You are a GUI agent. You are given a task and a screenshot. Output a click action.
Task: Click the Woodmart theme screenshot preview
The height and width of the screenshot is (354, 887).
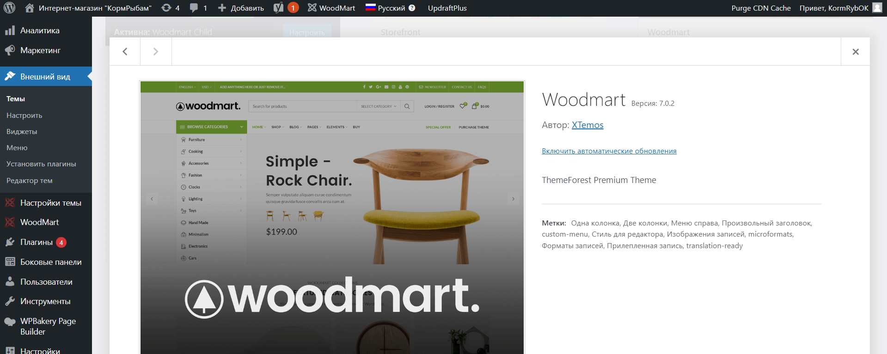(332, 218)
